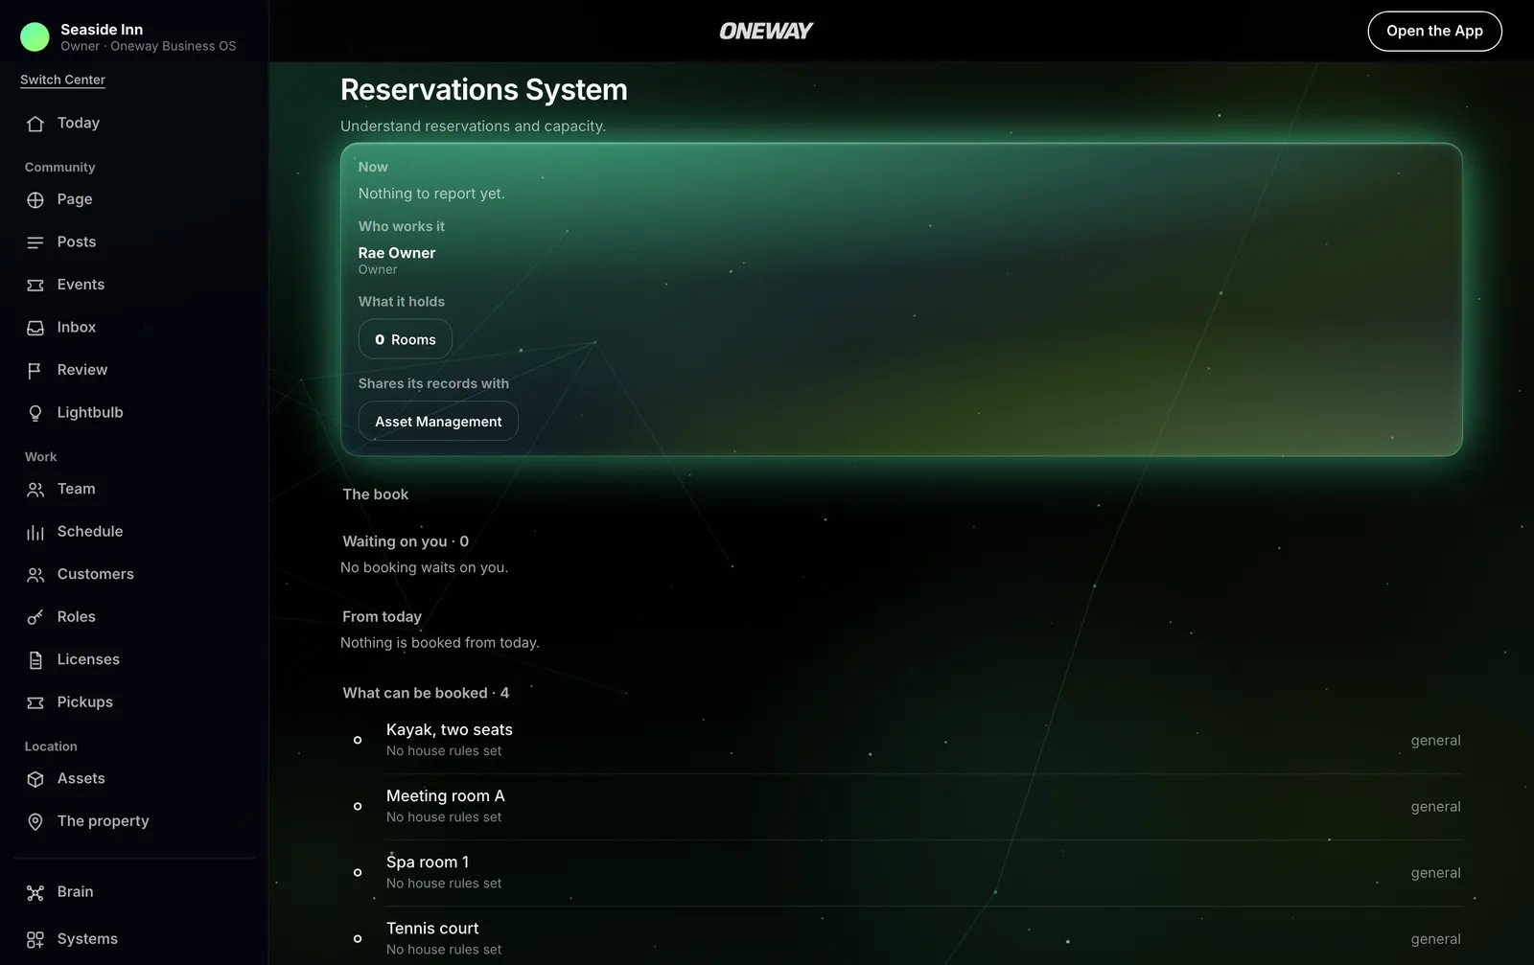Click the Schedule bars icon
Viewport: 1534px width, 965px height.
(35, 532)
